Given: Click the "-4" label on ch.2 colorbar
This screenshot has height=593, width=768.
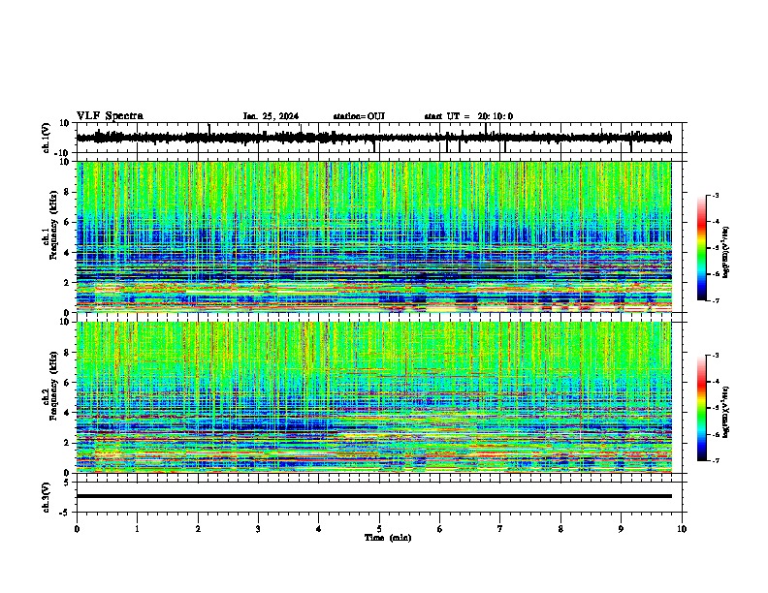Looking at the screenshot, I should tap(715, 382).
